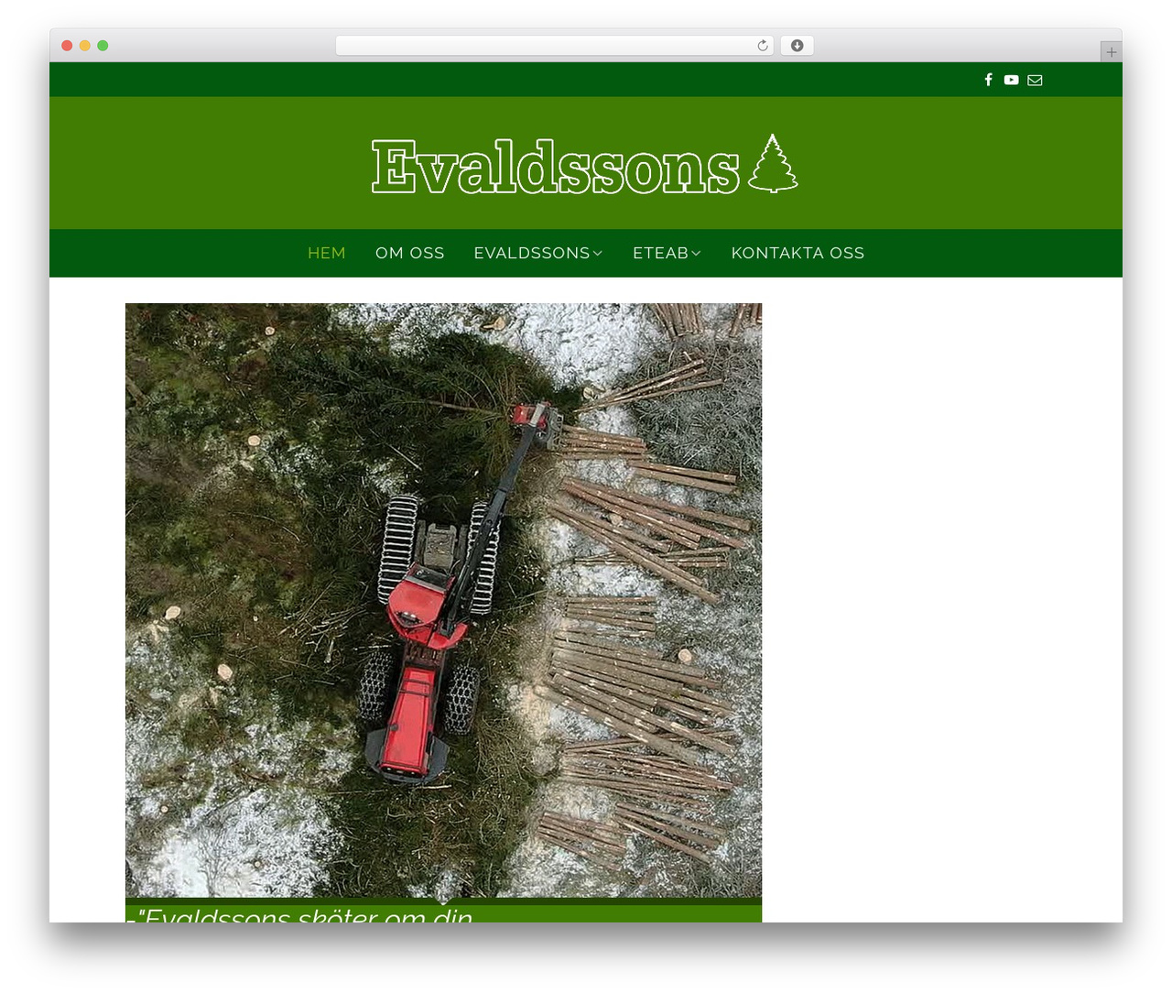Click the email envelope icon
The height and width of the screenshot is (993, 1172).
tap(1035, 80)
